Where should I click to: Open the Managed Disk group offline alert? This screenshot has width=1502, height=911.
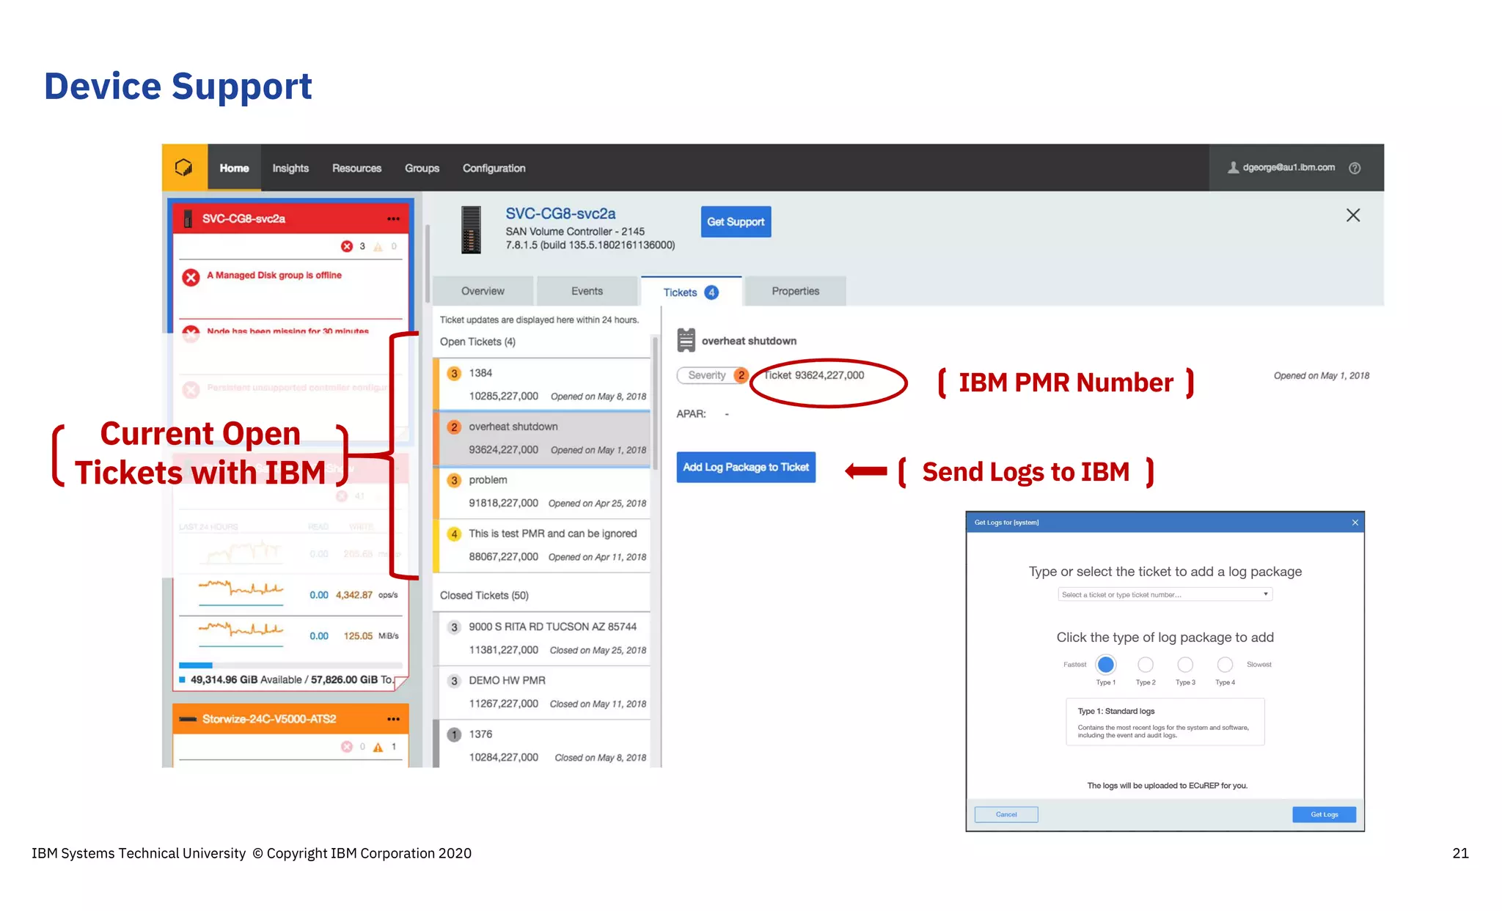pyautogui.click(x=274, y=275)
